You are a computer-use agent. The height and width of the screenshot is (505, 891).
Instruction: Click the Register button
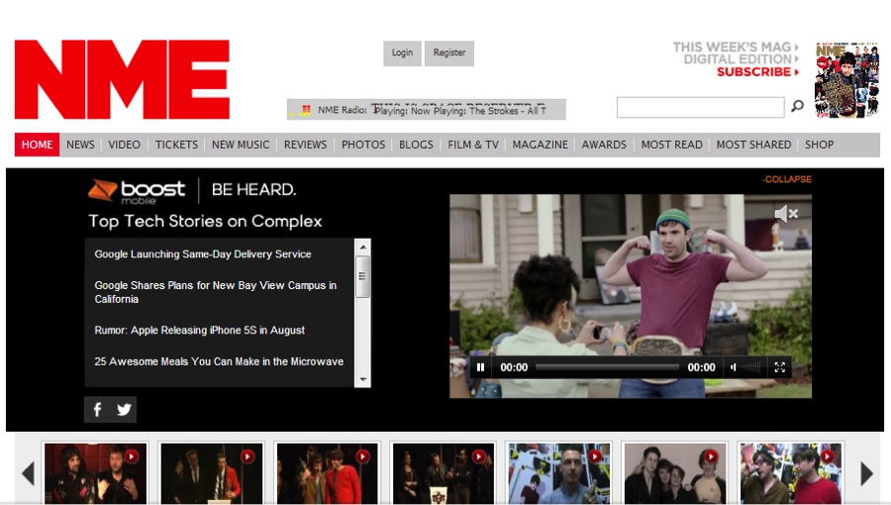pyautogui.click(x=449, y=53)
